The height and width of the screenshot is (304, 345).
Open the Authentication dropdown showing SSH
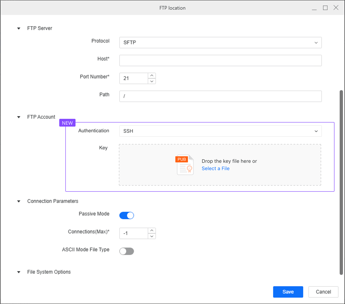[220, 131]
